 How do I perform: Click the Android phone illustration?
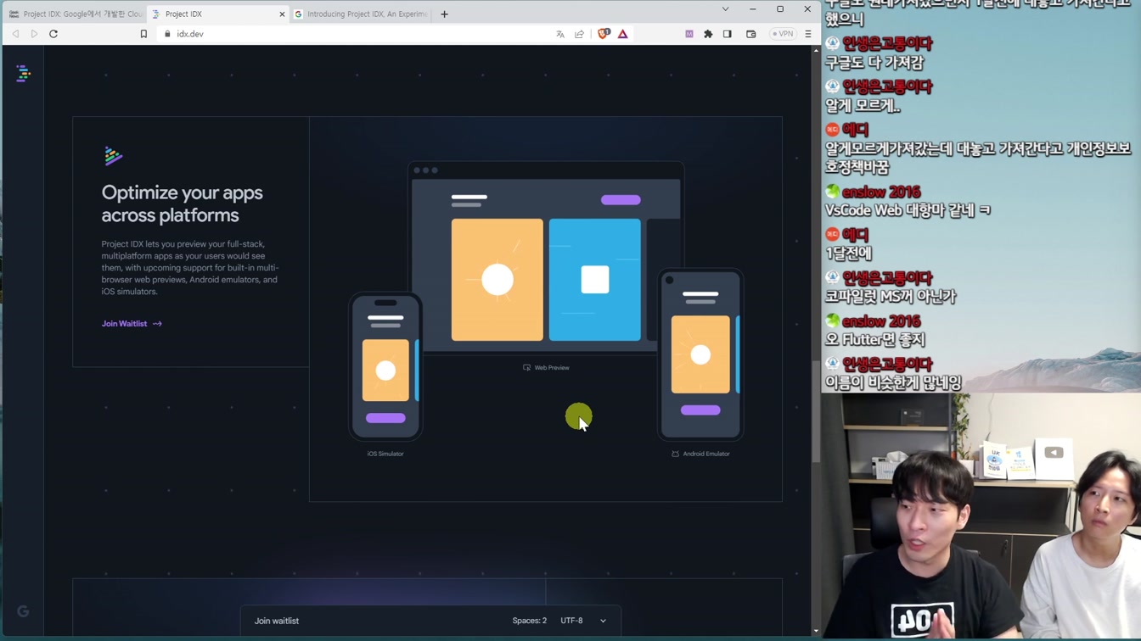(700, 354)
